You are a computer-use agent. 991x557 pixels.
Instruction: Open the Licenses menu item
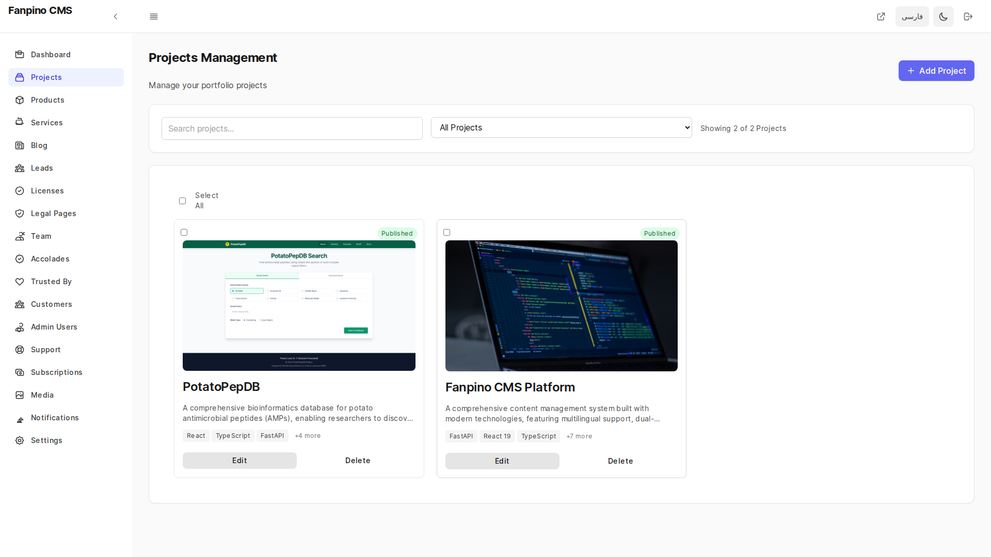[x=66, y=191]
